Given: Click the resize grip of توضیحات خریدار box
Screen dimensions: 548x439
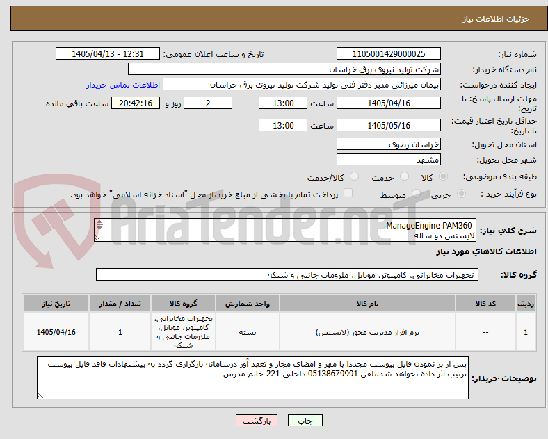Looking at the screenshot, I should pyautogui.click(x=40, y=395).
